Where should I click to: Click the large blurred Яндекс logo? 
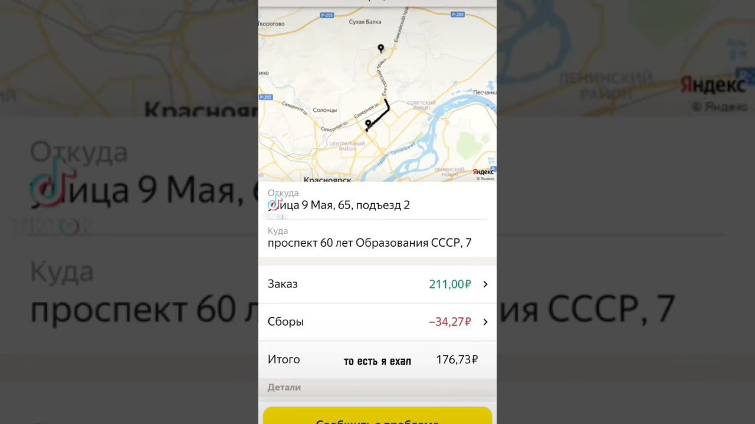(x=713, y=85)
